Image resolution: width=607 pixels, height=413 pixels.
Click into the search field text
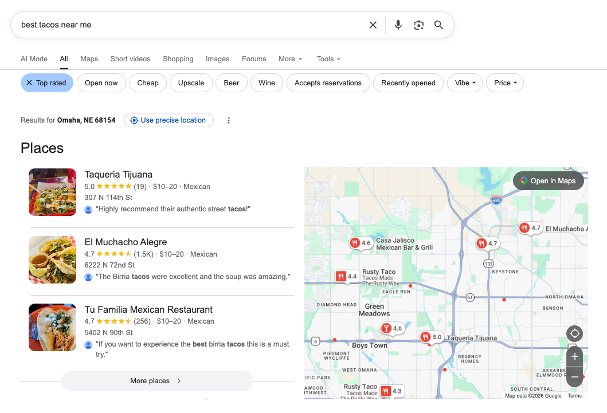point(57,25)
